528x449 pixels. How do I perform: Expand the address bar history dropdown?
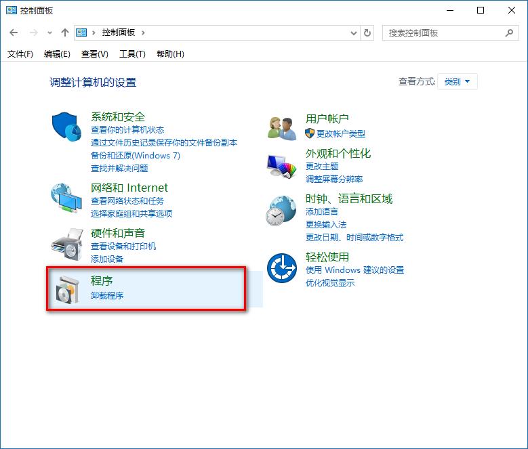coord(354,33)
